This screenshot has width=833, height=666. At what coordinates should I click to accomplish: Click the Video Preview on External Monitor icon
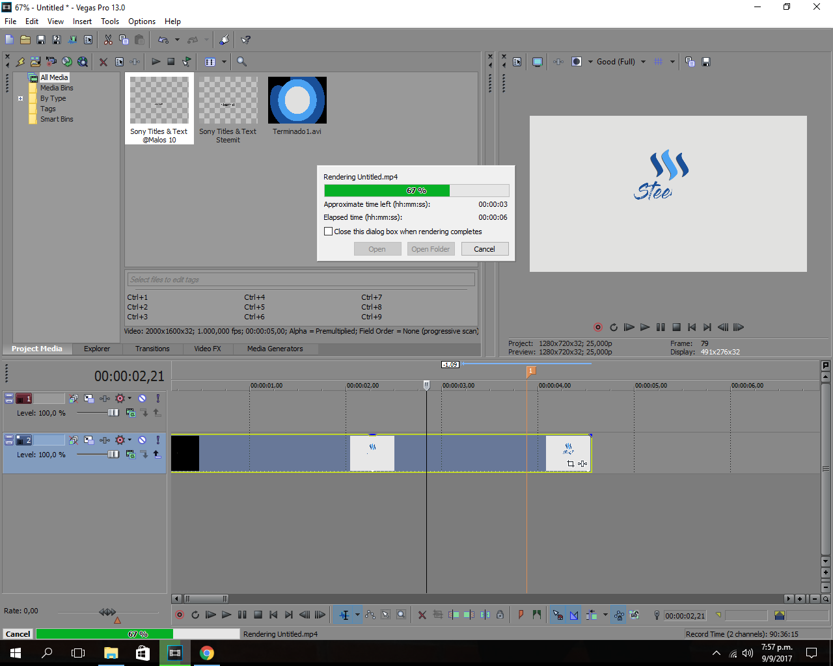click(x=538, y=62)
